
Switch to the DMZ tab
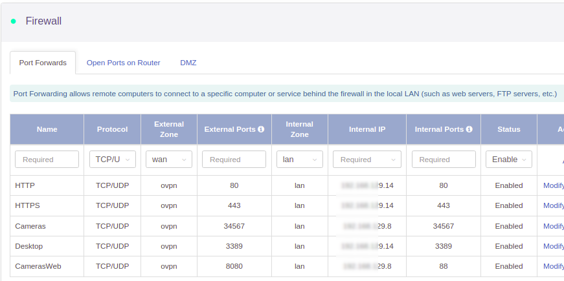[188, 63]
